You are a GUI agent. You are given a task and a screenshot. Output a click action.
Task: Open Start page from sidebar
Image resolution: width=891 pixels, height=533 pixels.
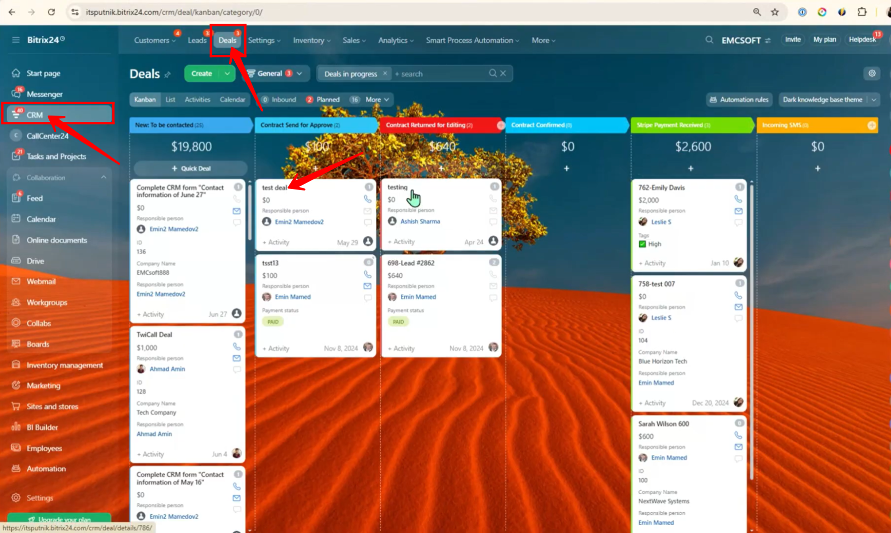43,74
